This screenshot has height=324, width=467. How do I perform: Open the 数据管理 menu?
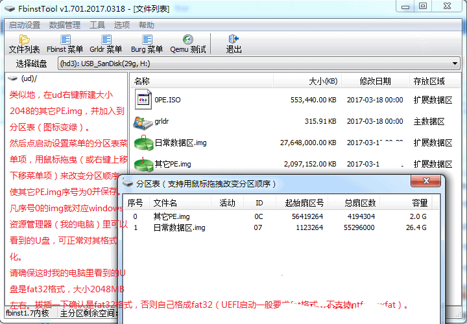pyautogui.click(x=65, y=25)
